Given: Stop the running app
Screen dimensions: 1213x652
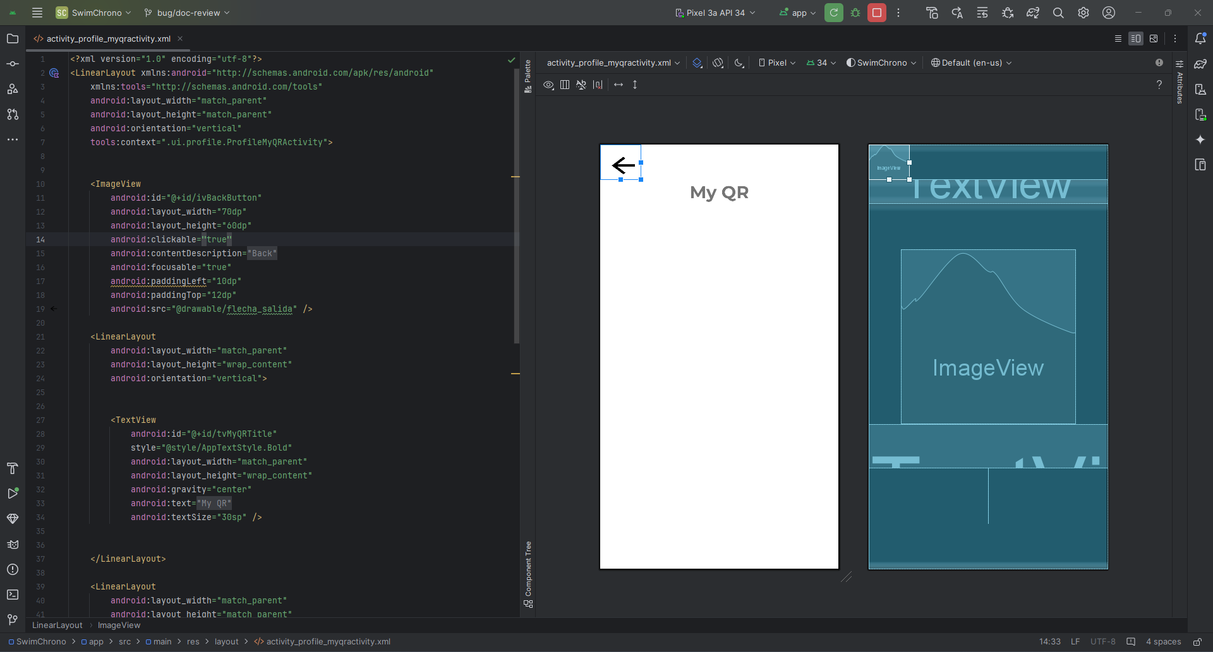Looking at the screenshot, I should [x=877, y=13].
